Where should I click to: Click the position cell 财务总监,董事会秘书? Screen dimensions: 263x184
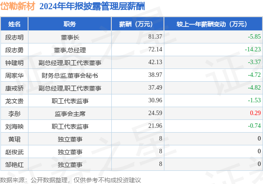pyautogui.click(x=70, y=76)
